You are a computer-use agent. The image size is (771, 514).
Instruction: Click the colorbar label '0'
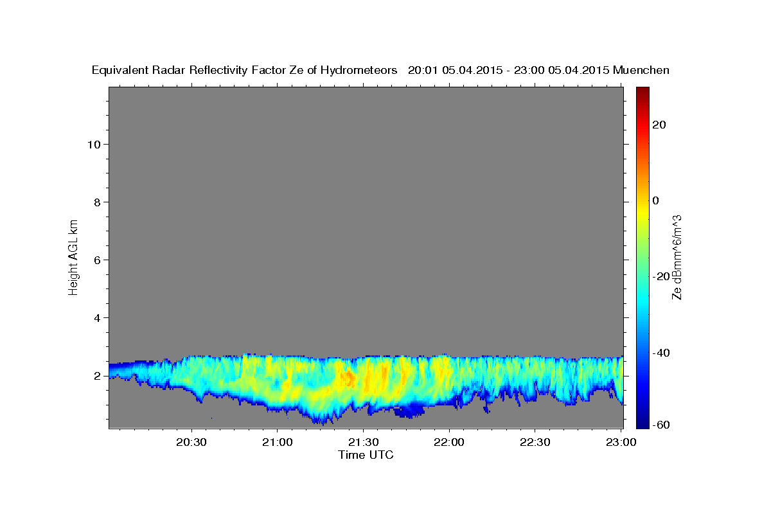pyautogui.click(x=656, y=200)
